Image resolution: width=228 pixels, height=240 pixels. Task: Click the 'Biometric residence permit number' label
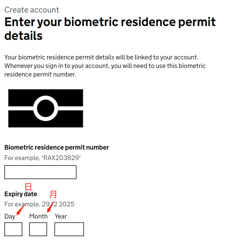pos(57,148)
